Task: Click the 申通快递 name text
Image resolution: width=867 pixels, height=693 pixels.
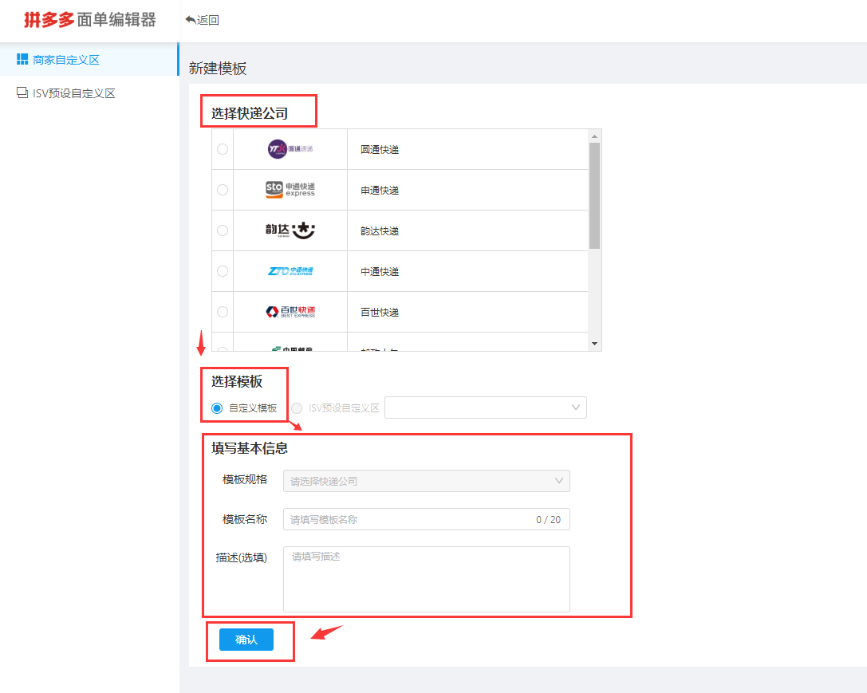Action: 380,190
